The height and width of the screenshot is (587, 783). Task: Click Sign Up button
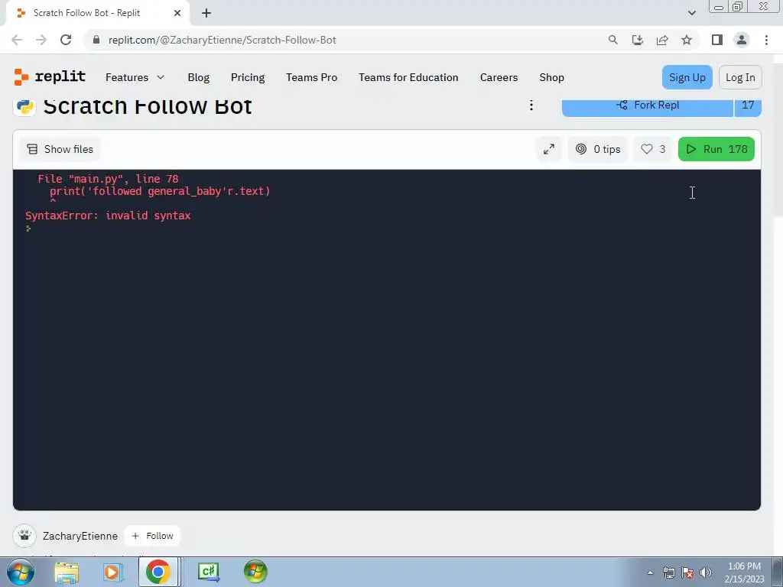pos(687,77)
